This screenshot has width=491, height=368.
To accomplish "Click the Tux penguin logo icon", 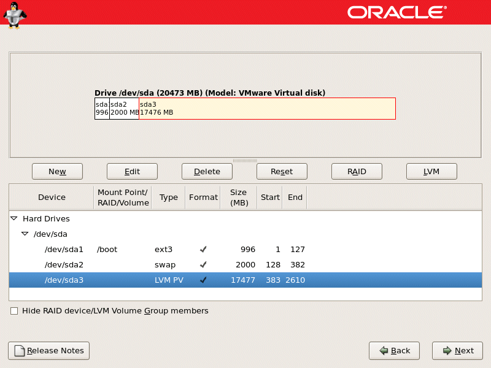I will click(x=15, y=15).
